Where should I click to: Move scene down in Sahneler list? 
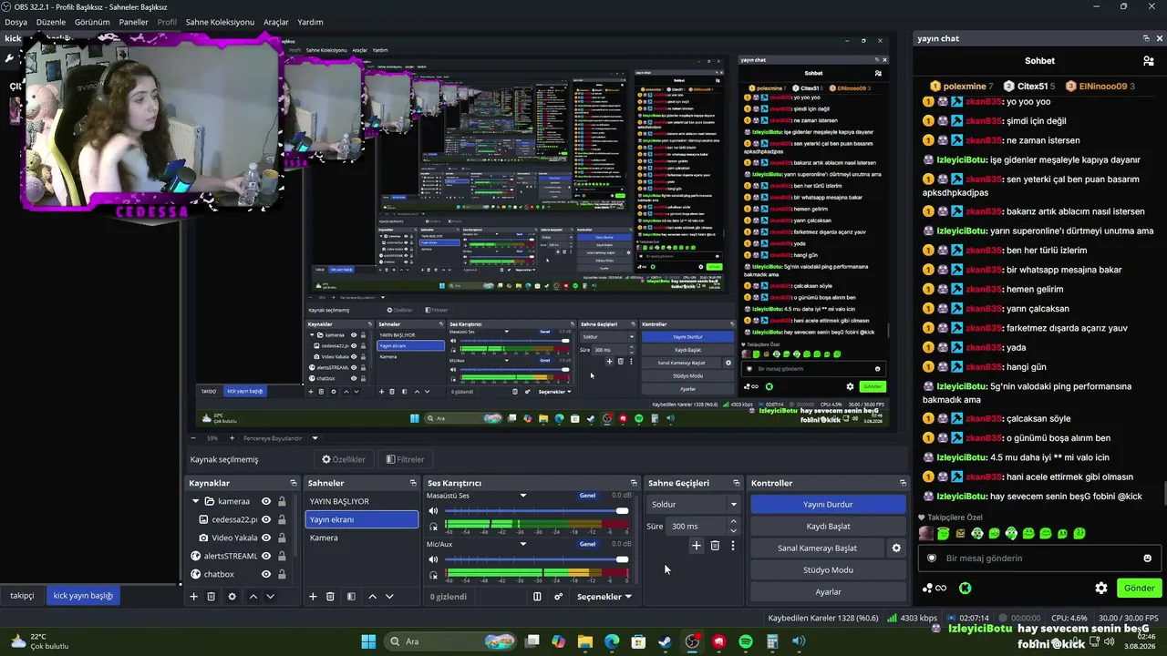pos(389,596)
